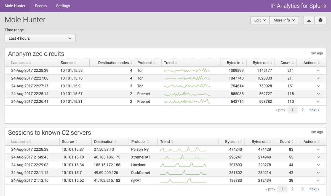
Task: Expand actions for source 10.101.15.70
Action: 318,78
